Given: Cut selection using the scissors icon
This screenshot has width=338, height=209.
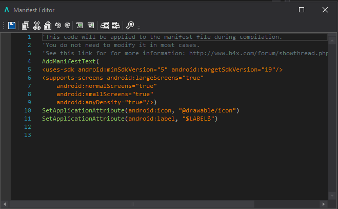Looking at the screenshot, I should click(x=36, y=25).
